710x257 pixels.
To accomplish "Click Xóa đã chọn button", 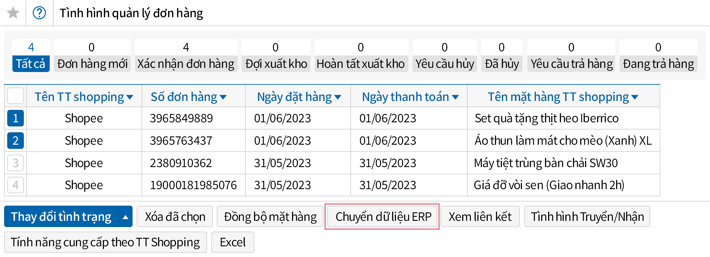I will click(x=175, y=217).
